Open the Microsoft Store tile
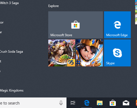The height and width of the screenshot is (108, 137). click(x=76, y=25)
